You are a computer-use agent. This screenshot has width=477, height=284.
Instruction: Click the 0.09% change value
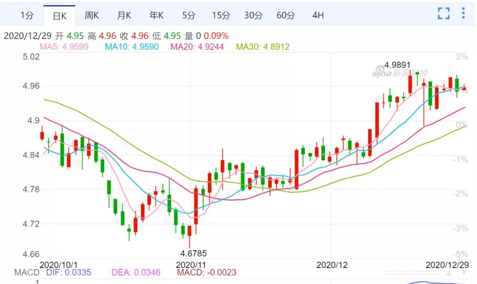pyautogui.click(x=216, y=36)
